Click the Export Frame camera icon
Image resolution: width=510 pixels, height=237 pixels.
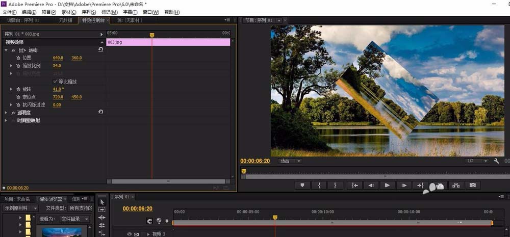(473, 186)
